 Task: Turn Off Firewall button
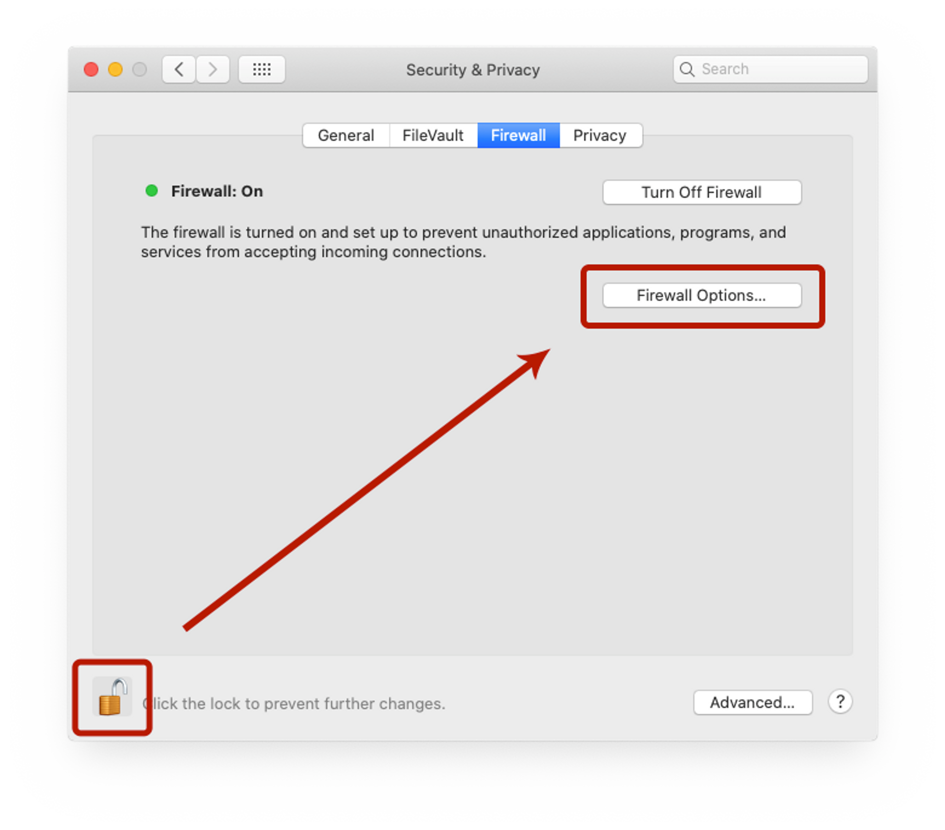click(702, 192)
